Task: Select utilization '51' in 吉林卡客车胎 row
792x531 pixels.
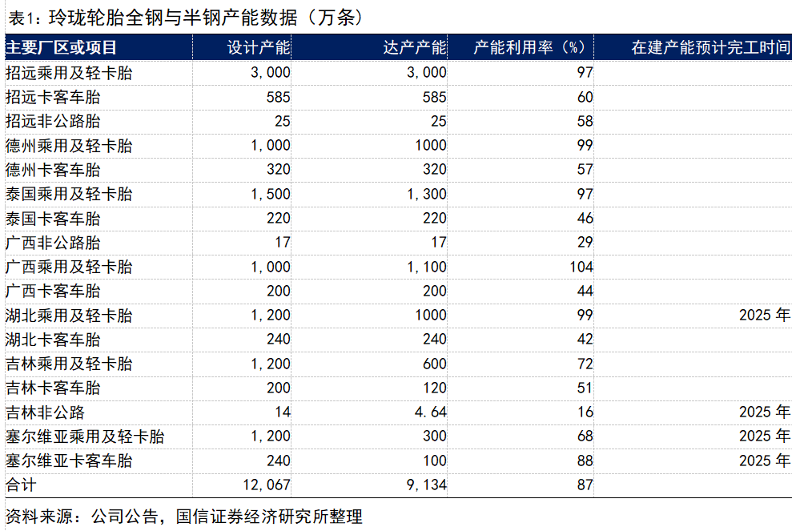Action: coord(585,388)
